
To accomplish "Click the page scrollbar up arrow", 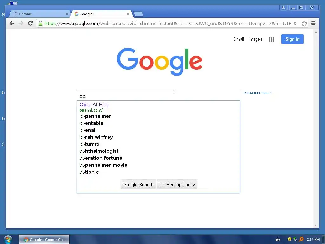I will click(316, 32).
